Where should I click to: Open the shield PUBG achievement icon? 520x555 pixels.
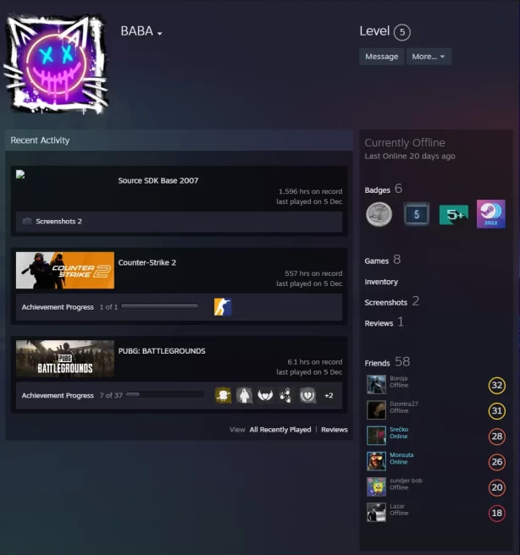point(307,395)
